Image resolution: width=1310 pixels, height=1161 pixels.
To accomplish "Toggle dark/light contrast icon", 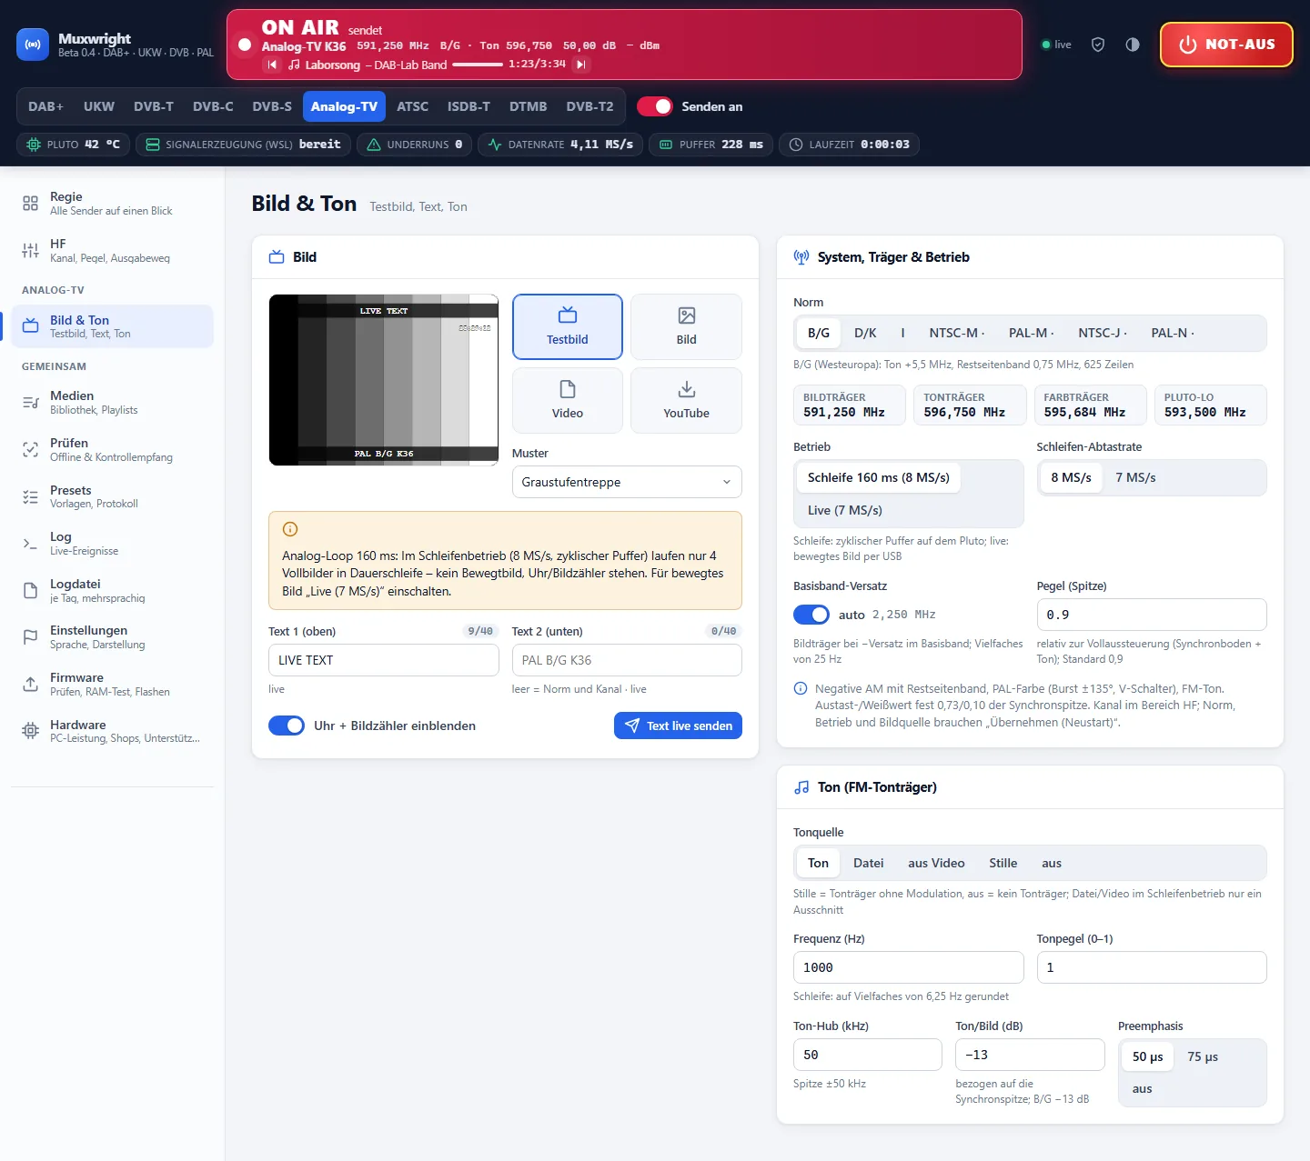I will (1133, 45).
